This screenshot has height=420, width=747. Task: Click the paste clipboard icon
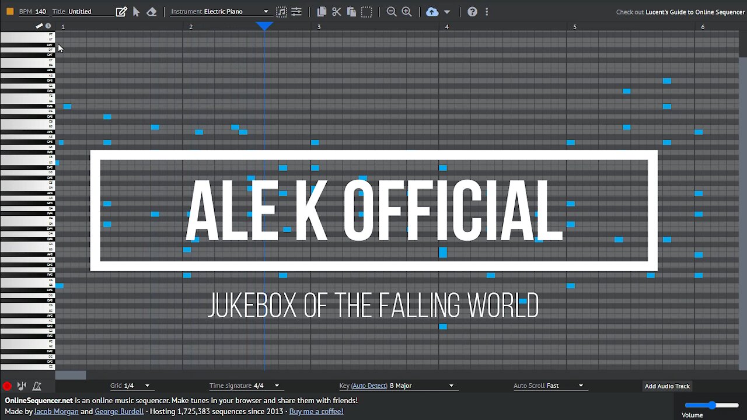tap(351, 12)
